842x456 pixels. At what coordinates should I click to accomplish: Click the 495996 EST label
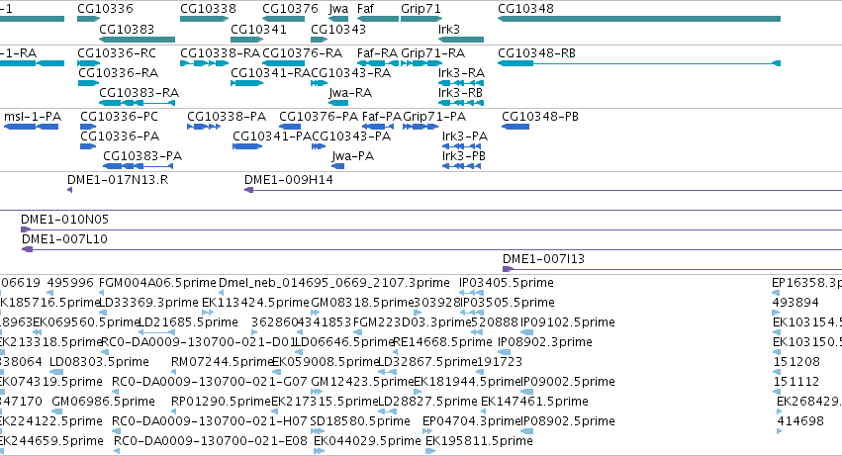70,283
